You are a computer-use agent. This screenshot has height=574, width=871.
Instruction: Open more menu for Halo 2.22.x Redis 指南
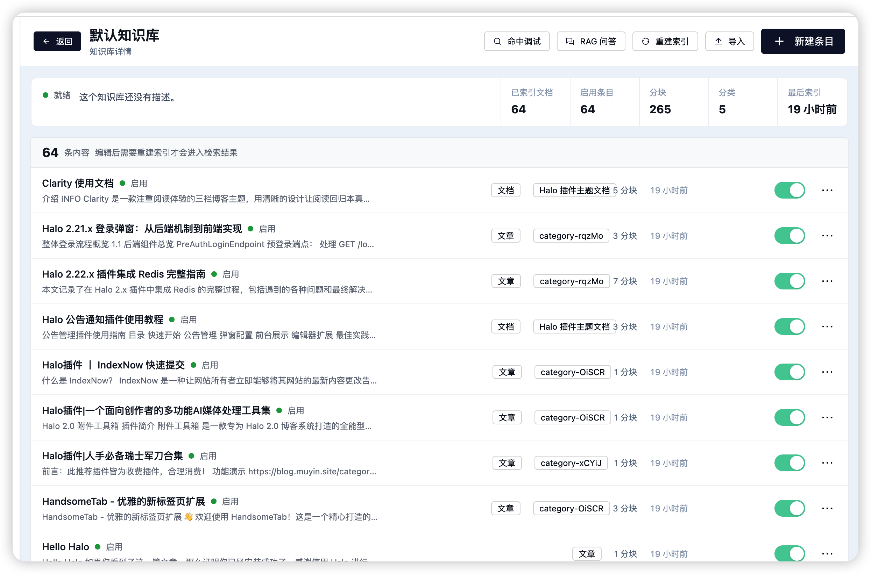827,281
